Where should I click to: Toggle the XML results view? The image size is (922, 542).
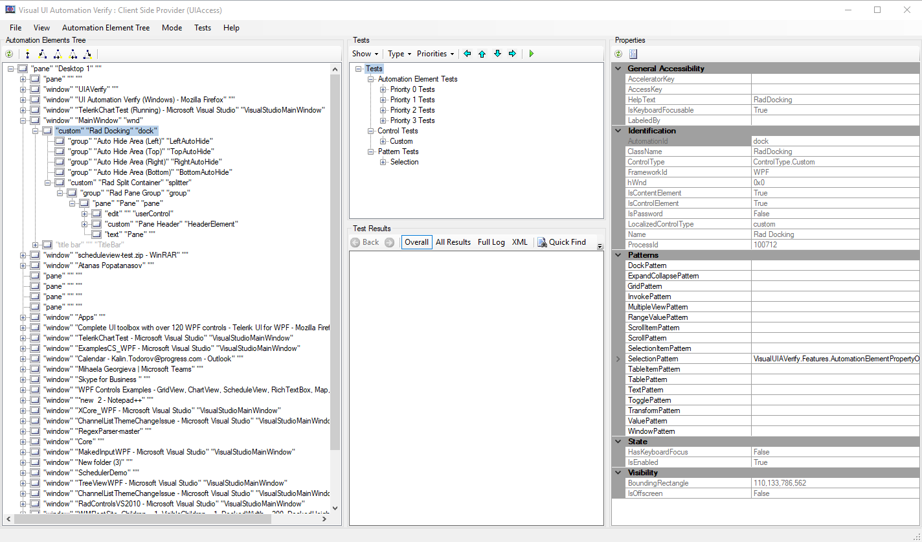tap(519, 242)
